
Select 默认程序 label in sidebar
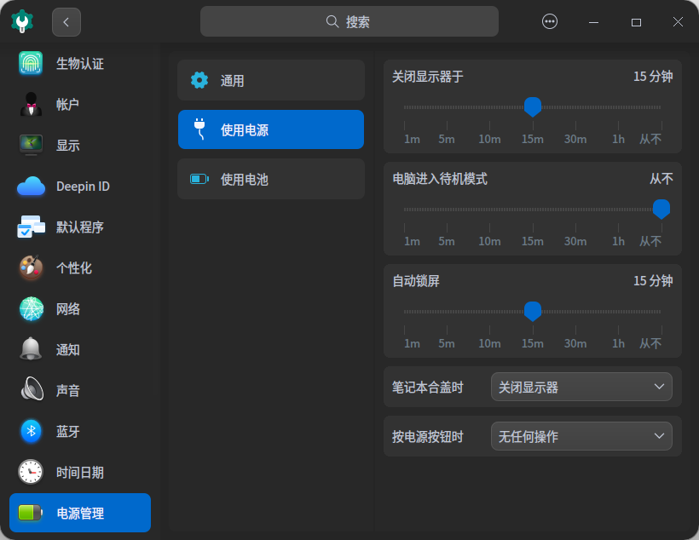80,227
